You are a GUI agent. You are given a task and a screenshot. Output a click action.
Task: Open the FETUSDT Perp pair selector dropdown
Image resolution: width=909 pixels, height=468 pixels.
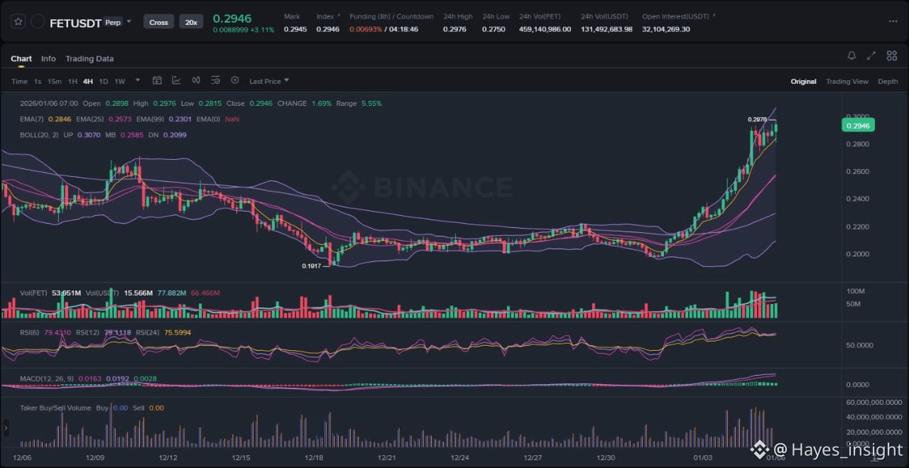[129, 22]
